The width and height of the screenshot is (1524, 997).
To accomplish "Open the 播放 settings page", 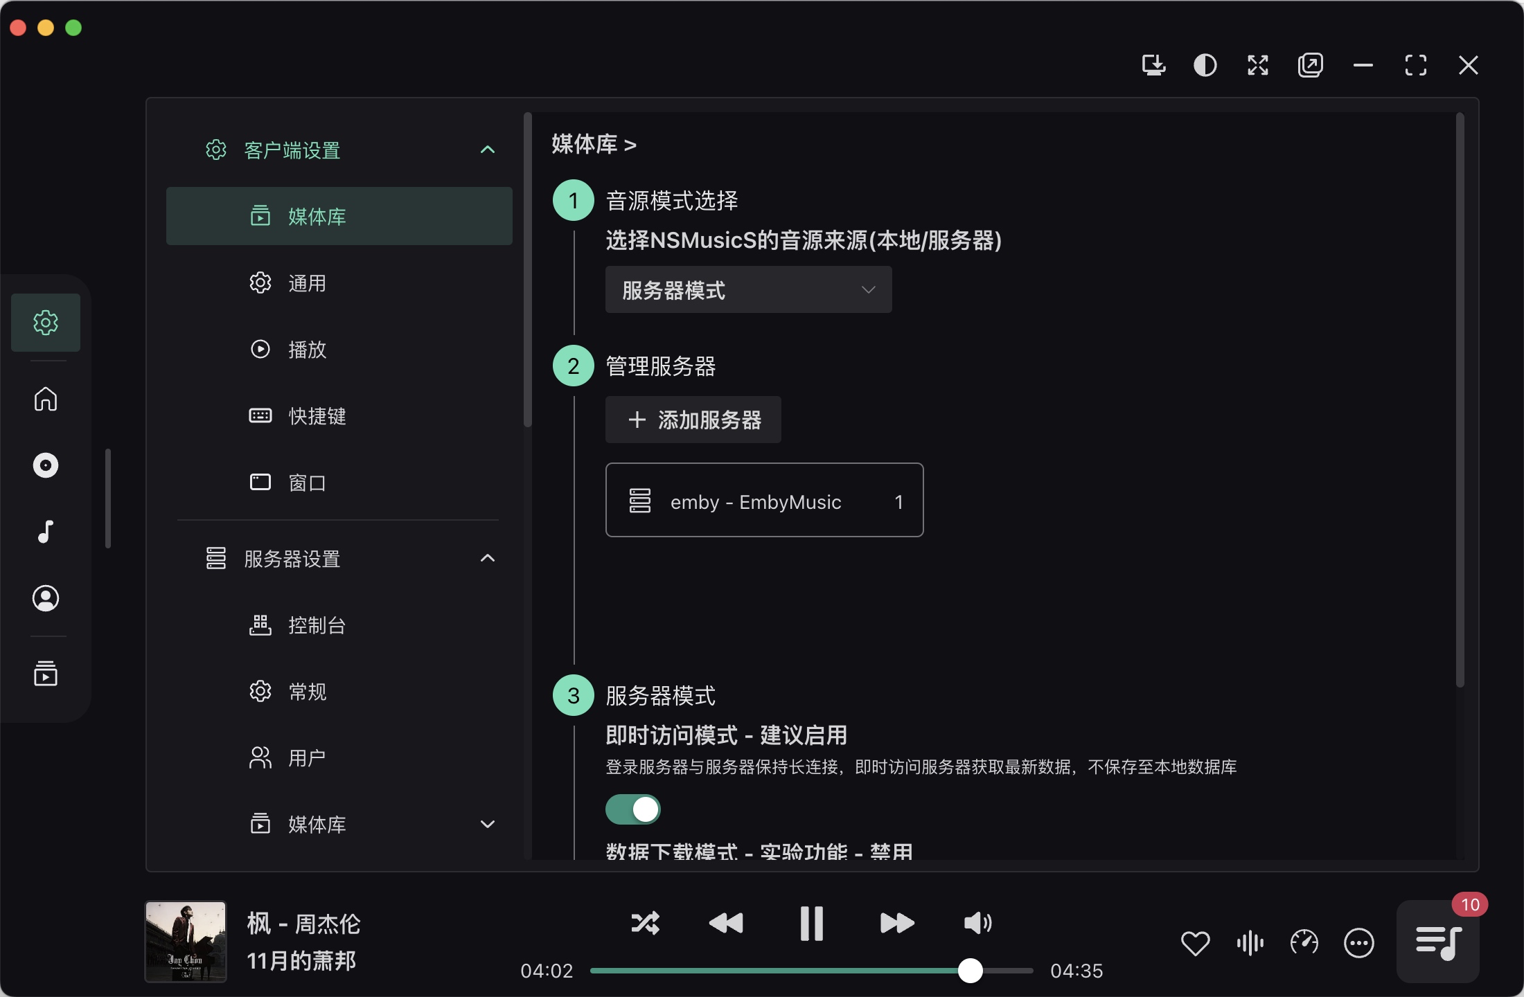I will pos(339,349).
